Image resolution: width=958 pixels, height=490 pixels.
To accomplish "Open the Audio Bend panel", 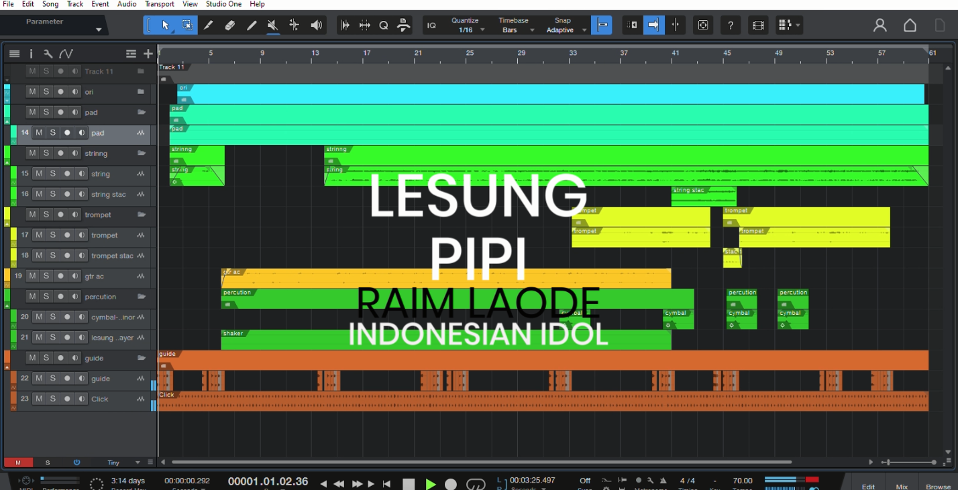I will coord(345,26).
